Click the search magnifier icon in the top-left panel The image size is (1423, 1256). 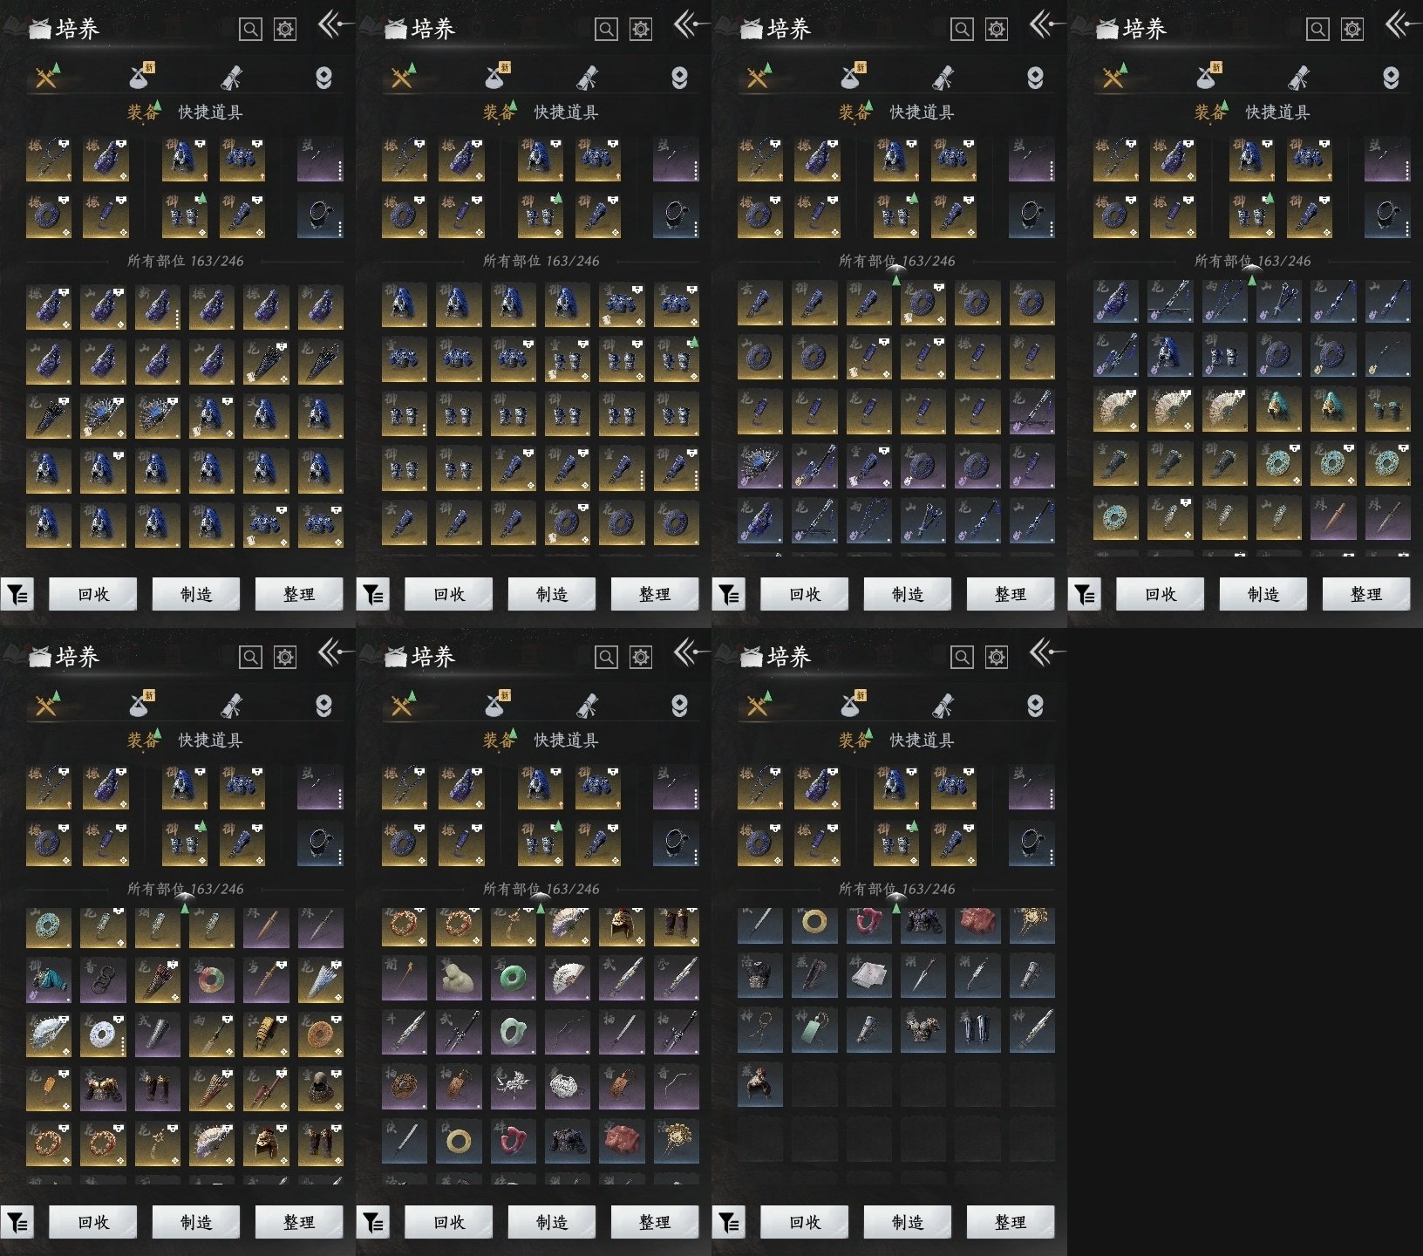pos(250,30)
